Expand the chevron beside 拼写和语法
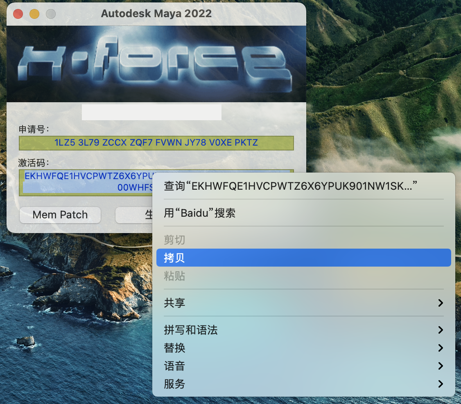Screen dimensions: 461x404 tap(441, 330)
